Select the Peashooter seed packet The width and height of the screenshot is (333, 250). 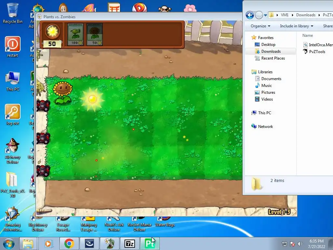[75, 35]
